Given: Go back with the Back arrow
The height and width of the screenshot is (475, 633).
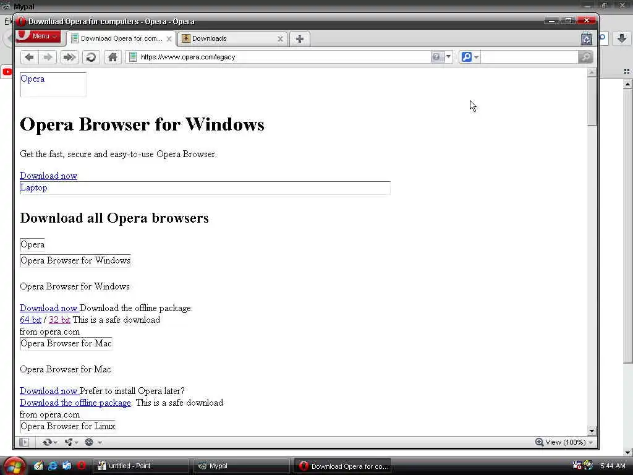Looking at the screenshot, I should (29, 57).
